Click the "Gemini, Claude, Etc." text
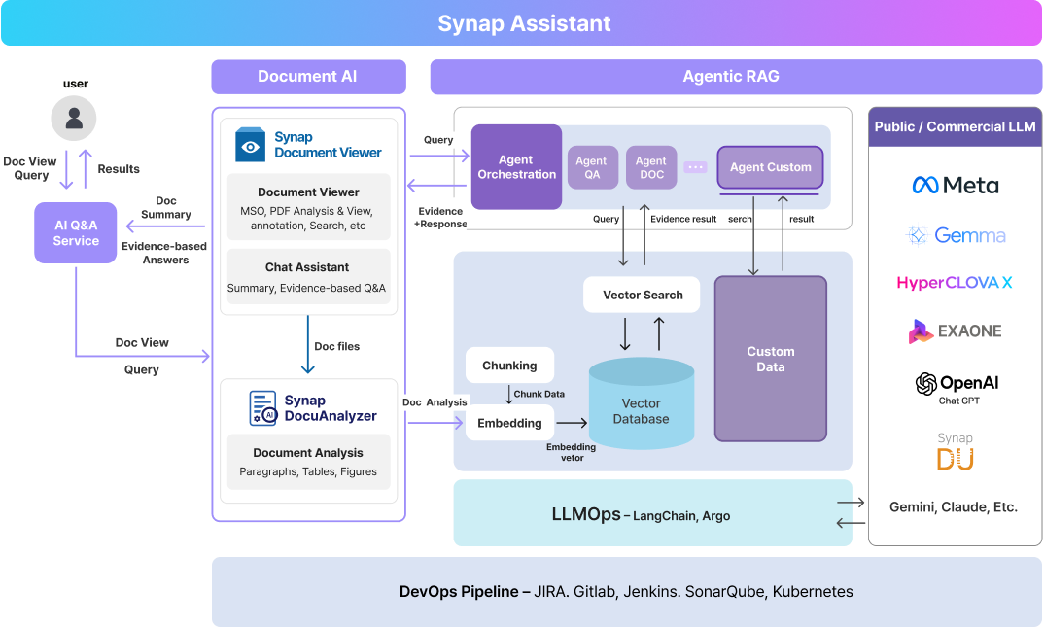The width and height of the screenshot is (1044, 627). point(954,507)
